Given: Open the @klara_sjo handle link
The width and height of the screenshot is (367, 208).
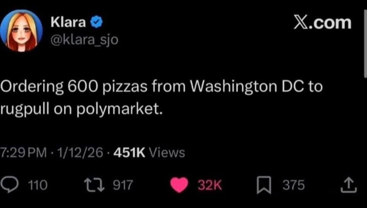Looking at the screenshot, I should tap(84, 40).
